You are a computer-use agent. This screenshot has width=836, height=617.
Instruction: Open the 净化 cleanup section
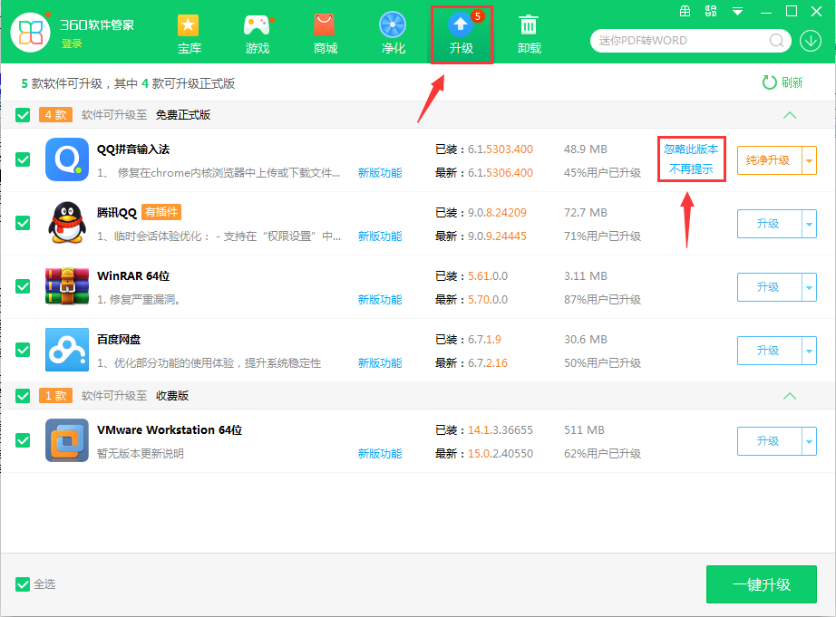393,34
